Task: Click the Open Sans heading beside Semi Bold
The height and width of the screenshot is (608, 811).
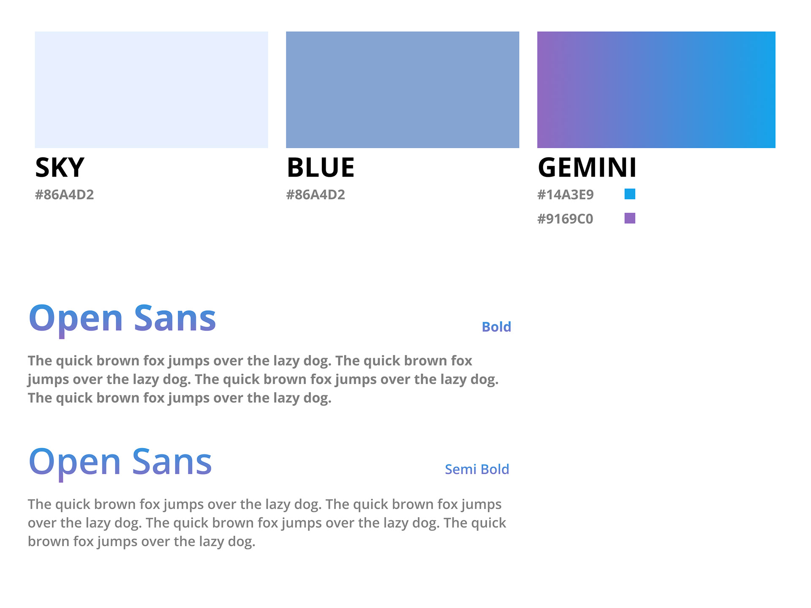Action: (x=120, y=462)
